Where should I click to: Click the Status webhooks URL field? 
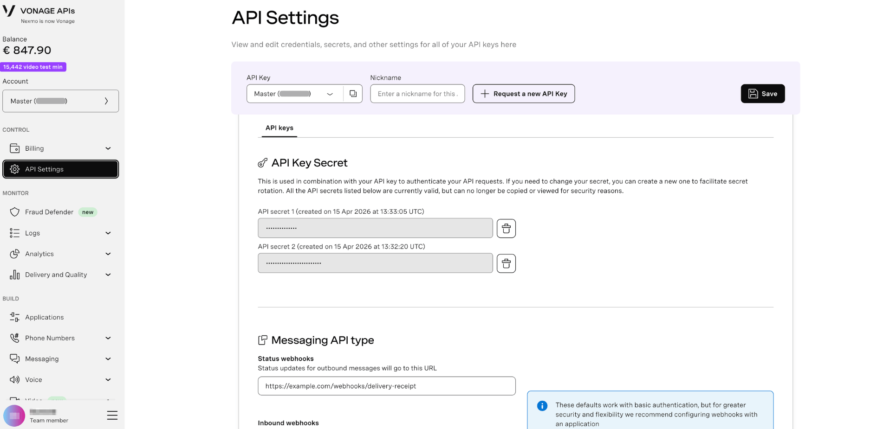387,386
